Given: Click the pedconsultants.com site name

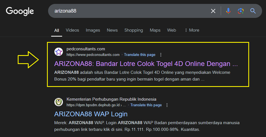Looking at the screenshot, I should [86, 49].
